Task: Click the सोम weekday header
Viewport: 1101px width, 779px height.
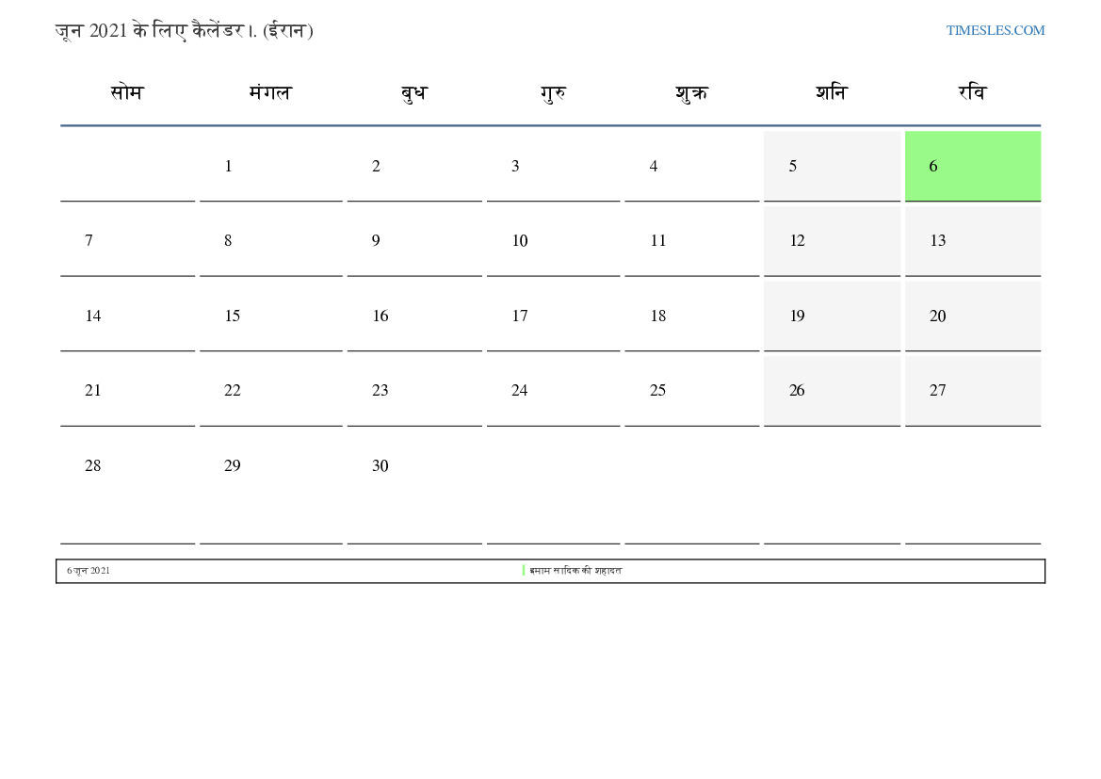Action: [x=127, y=93]
